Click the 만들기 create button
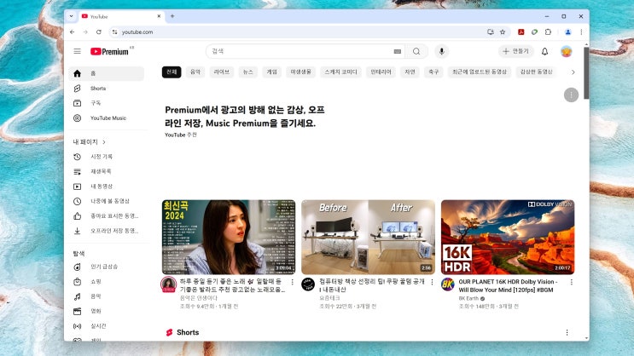 (515, 51)
